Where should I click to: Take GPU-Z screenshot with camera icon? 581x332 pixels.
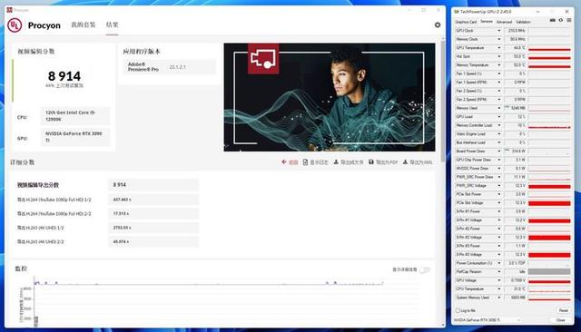pyautogui.click(x=553, y=20)
